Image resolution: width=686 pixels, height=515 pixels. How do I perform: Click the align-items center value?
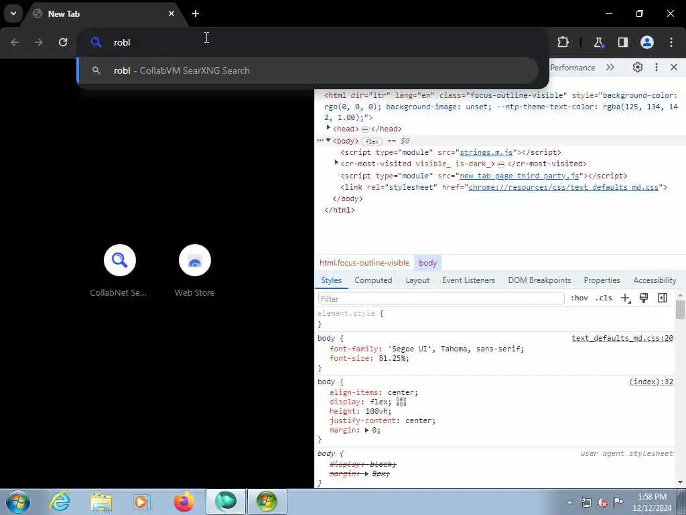pos(401,392)
